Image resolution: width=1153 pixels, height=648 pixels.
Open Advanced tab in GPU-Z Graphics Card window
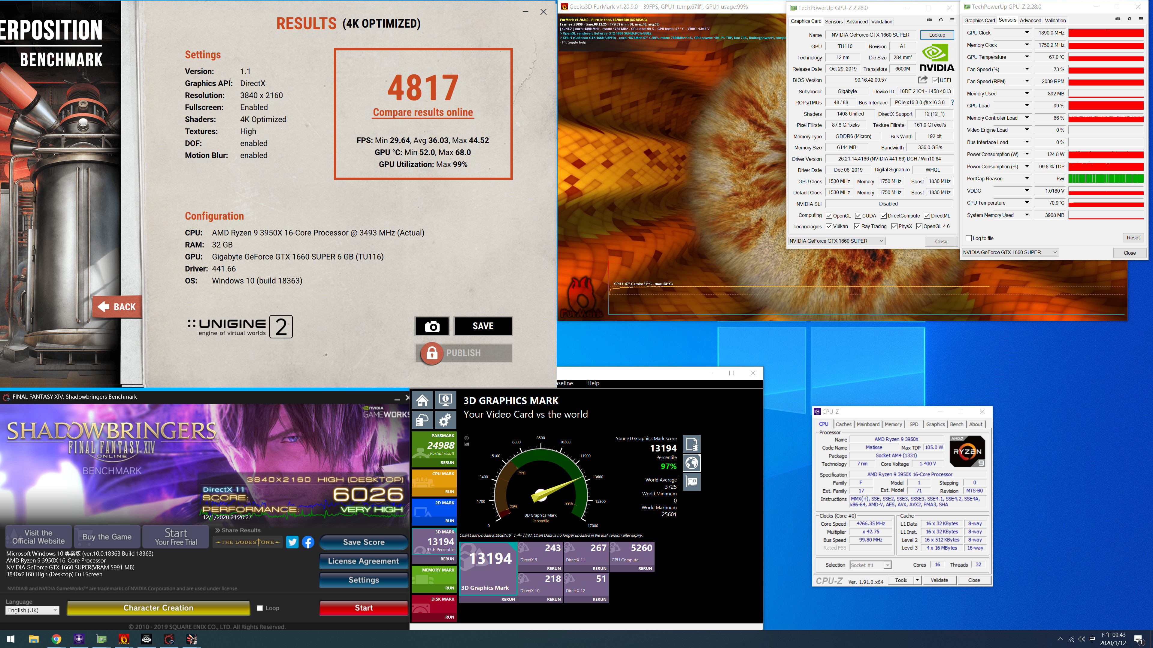(857, 22)
